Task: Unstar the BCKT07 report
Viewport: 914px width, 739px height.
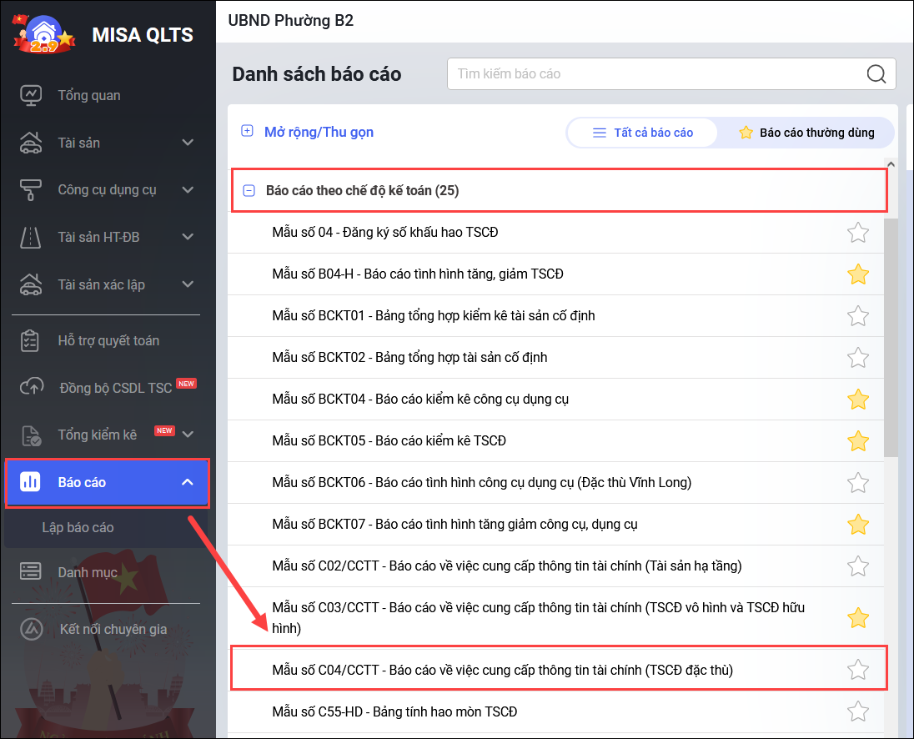Action: (858, 524)
